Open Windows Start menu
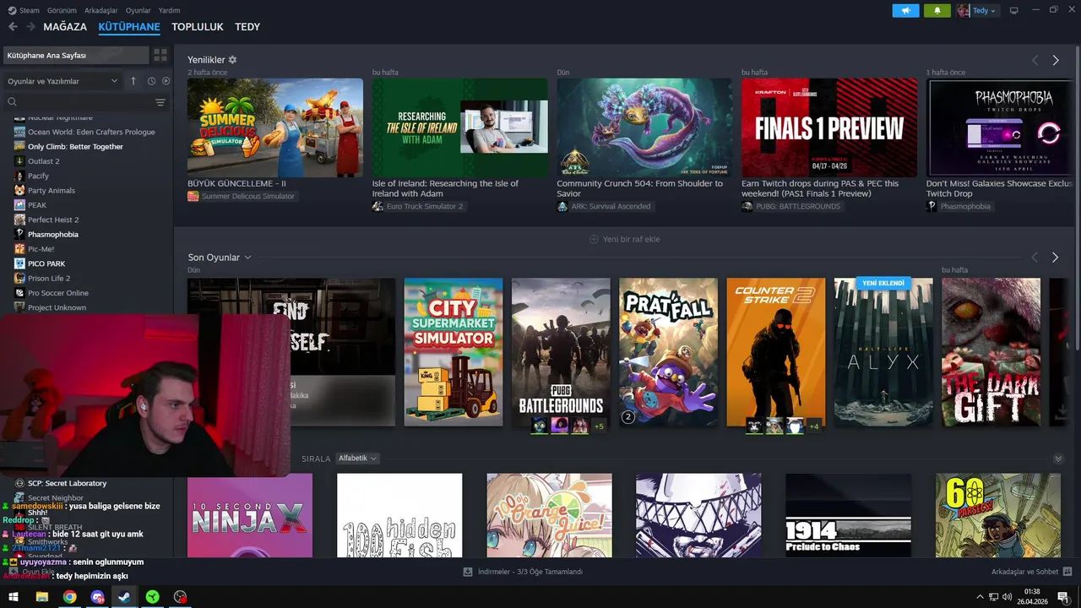The width and height of the screenshot is (1081, 608). coord(14,597)
